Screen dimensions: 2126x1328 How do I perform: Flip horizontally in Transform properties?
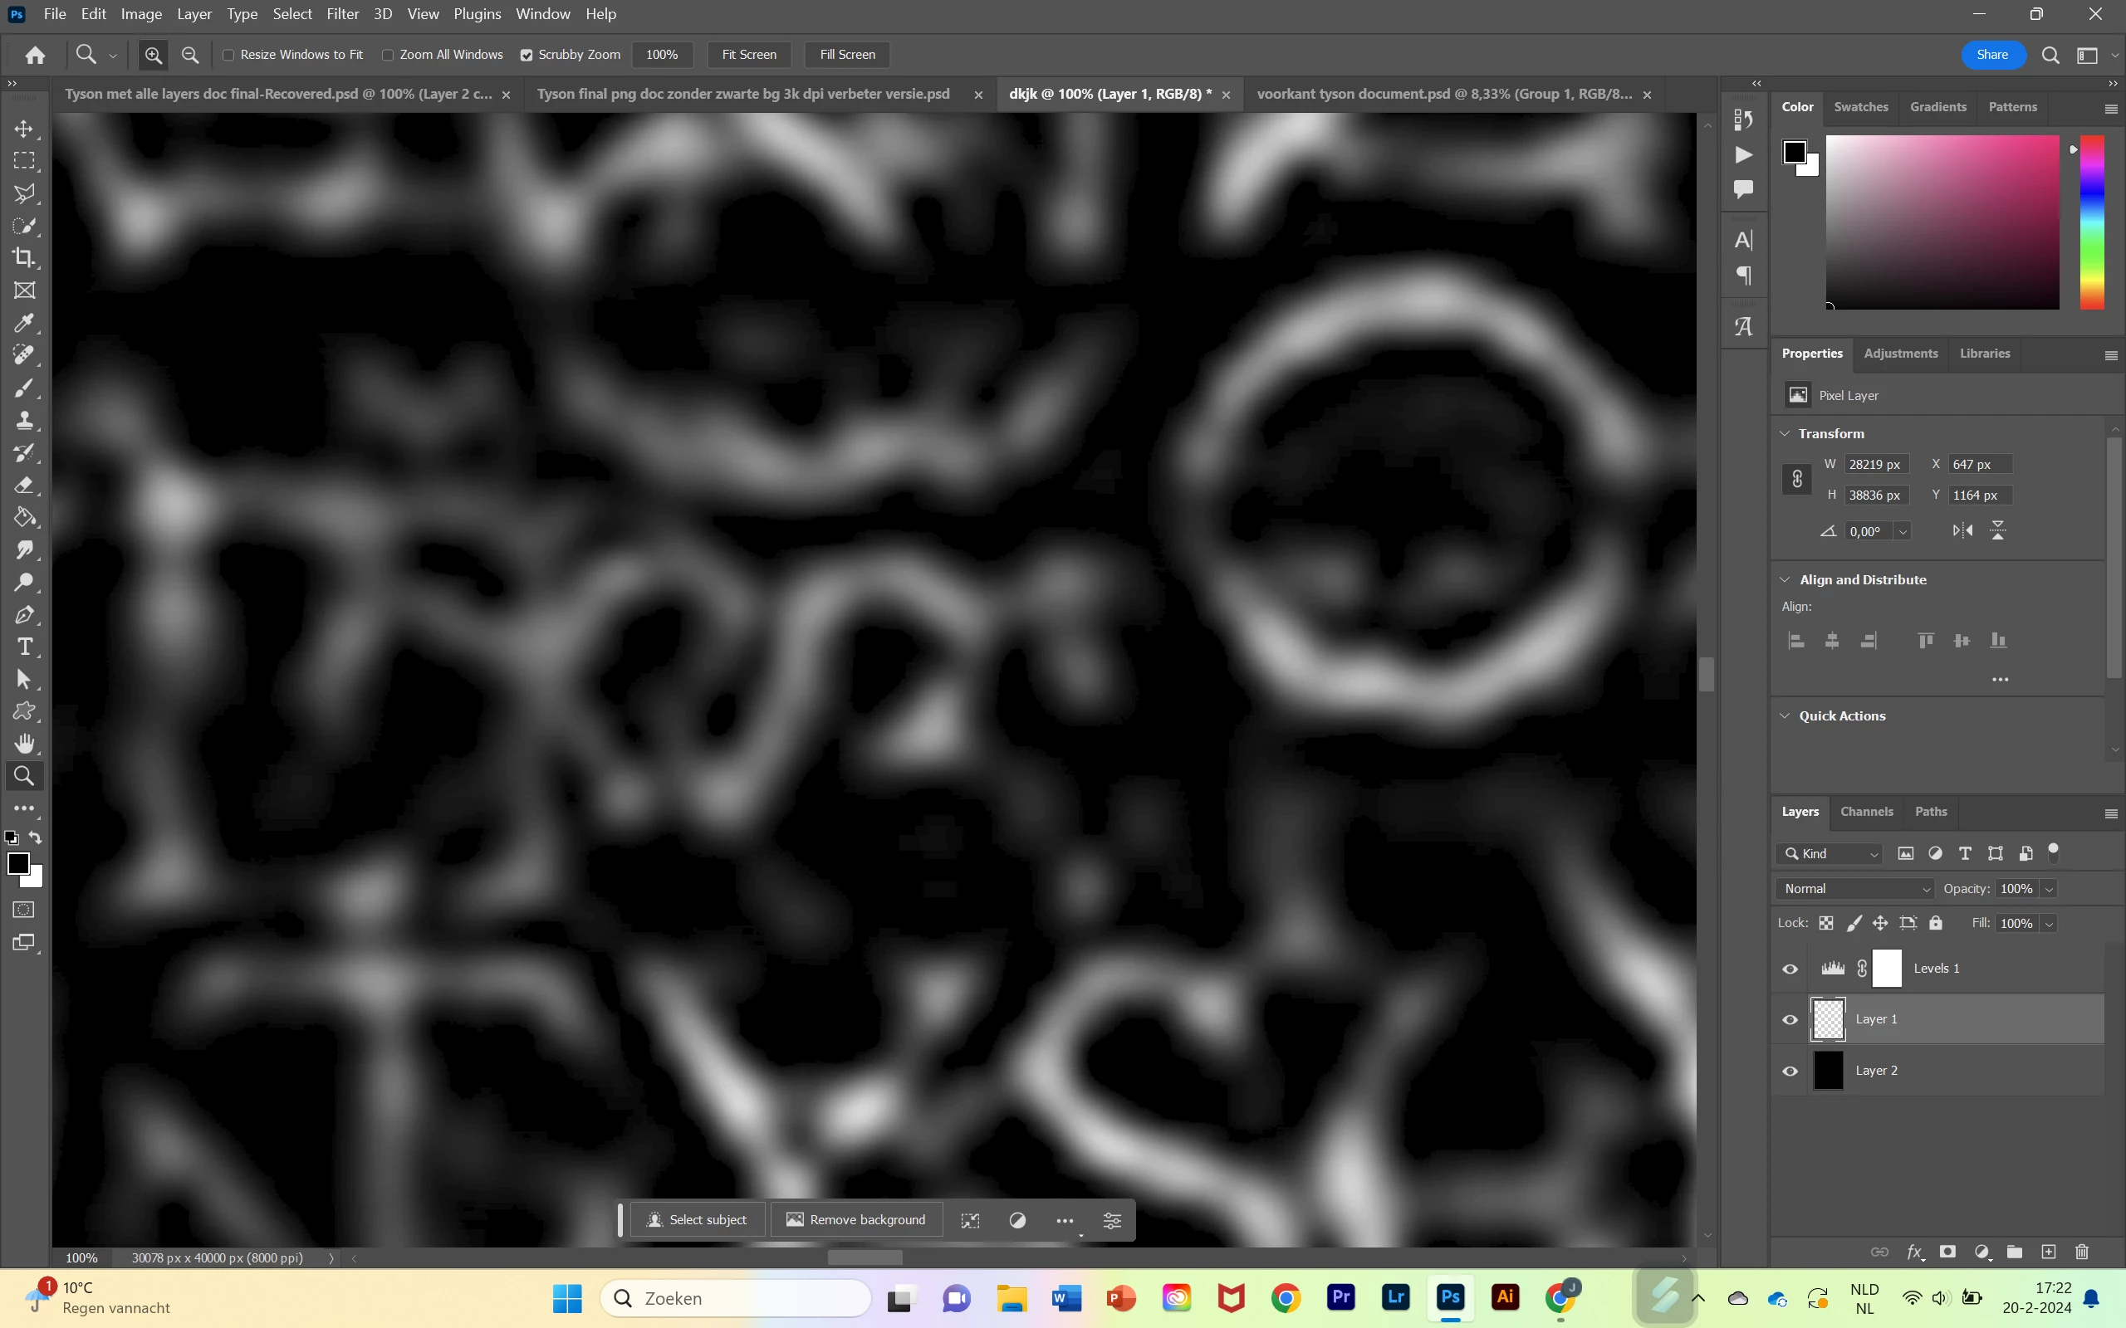tap(1962, 530)
